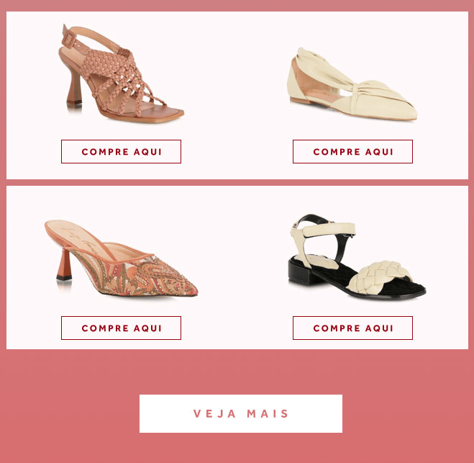Click the pink braided heeled sandal image
474x463 pixels.
[121, 73]
